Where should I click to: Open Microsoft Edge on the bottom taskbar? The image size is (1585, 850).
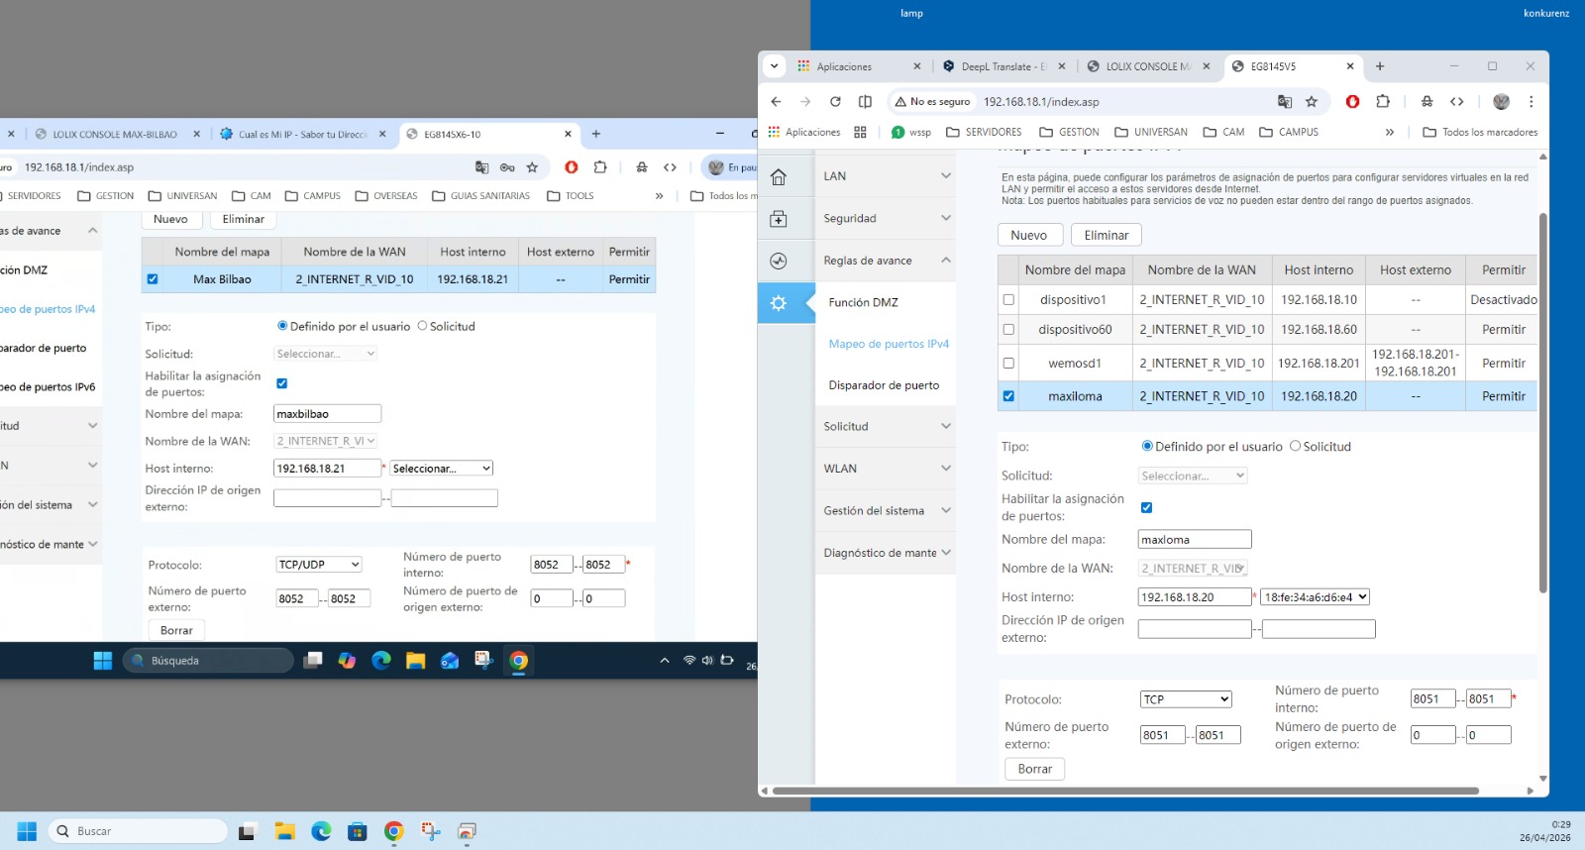click(321, 831)
